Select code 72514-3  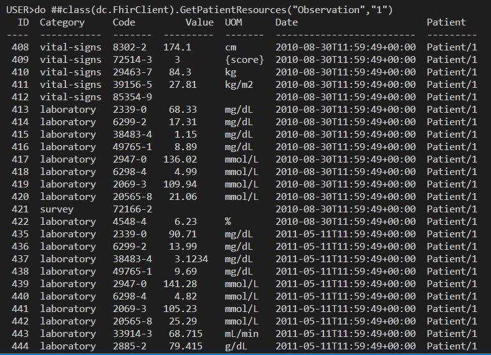[x=133, y=60]
